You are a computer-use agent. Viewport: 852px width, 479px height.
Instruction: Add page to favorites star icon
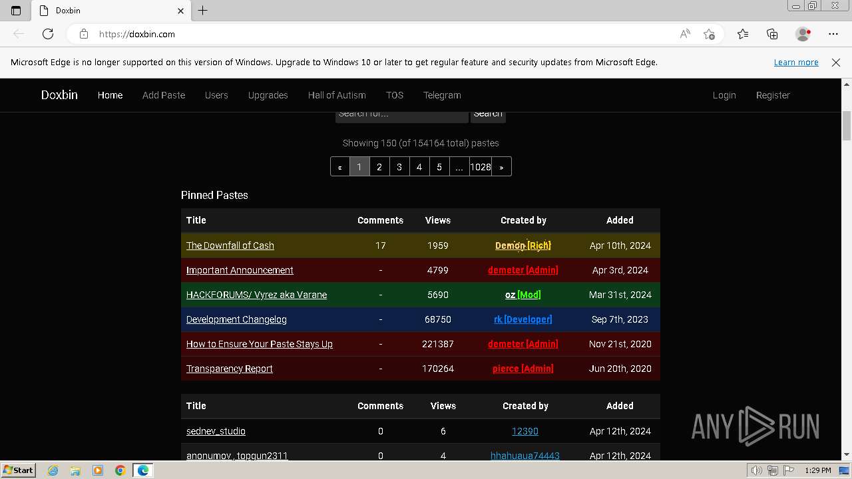[709, 34]
